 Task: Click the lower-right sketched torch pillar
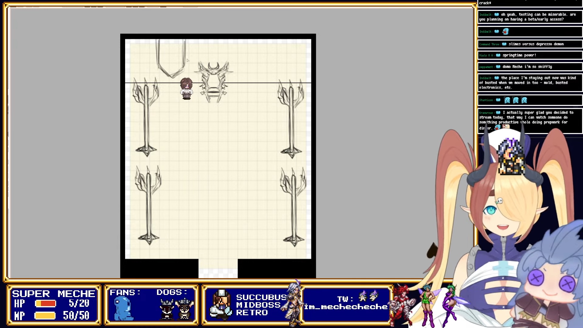[293, 207]
